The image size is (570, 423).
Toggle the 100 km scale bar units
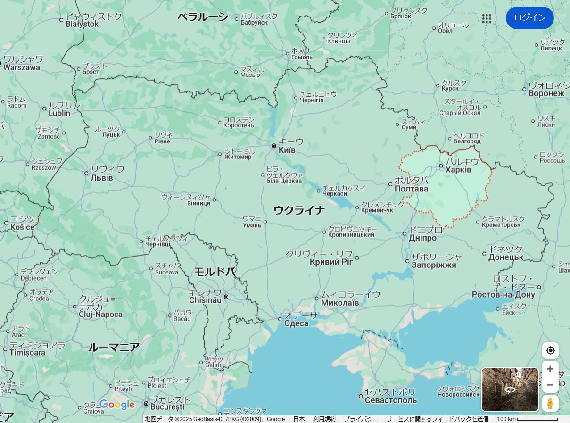click(x=527, y=419)
